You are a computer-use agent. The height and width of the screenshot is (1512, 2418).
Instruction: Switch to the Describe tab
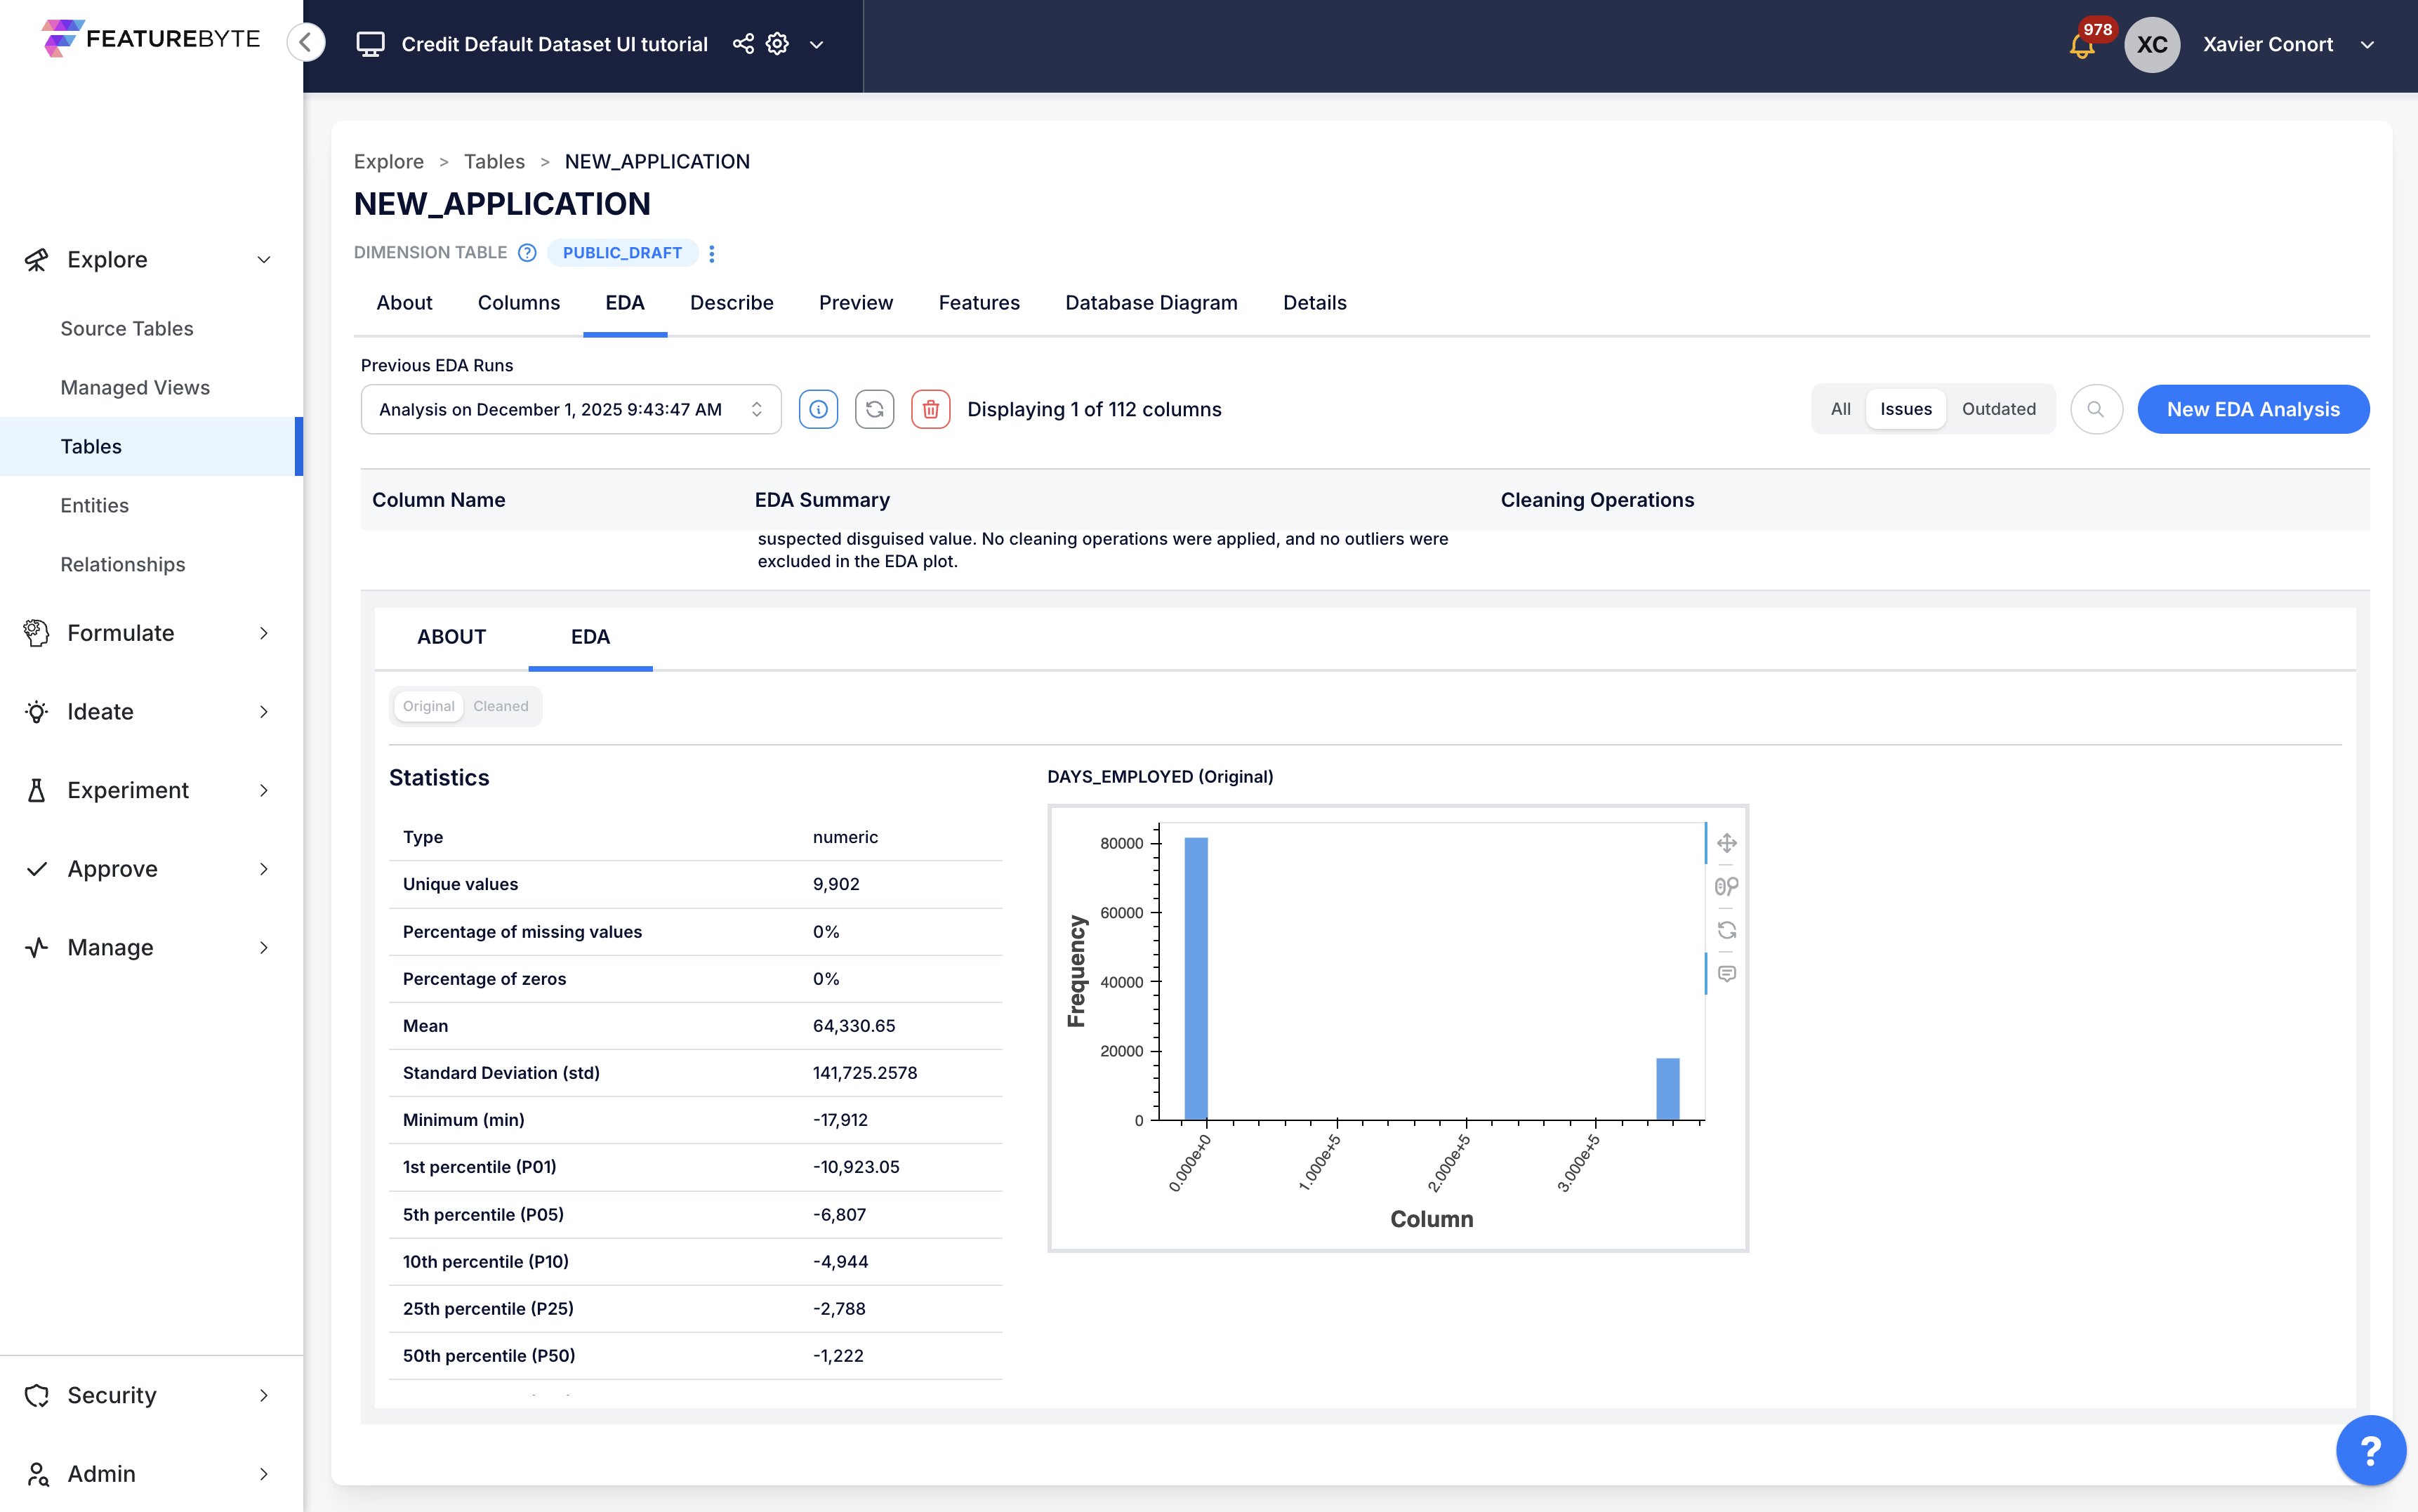(731, 303)
